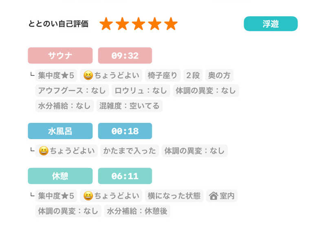Screen dimensions: 326x245
Task: Select the 水分補給：休憩後 tag
Action: click(x=137, y=211)
